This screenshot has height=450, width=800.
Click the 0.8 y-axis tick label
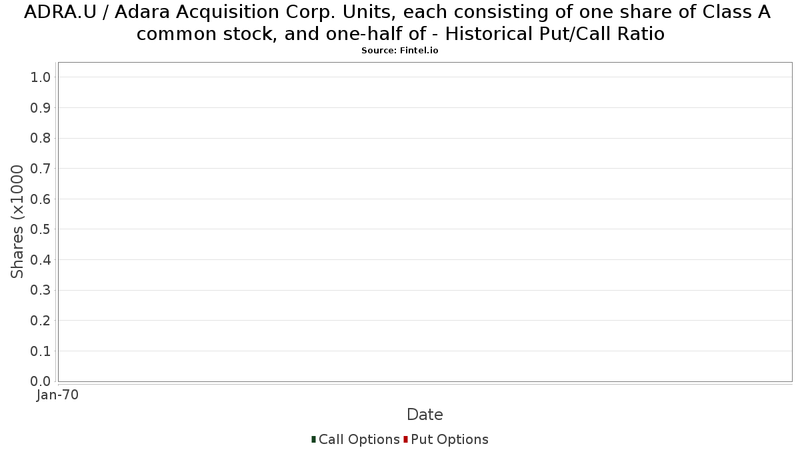(x=41, y=138)
